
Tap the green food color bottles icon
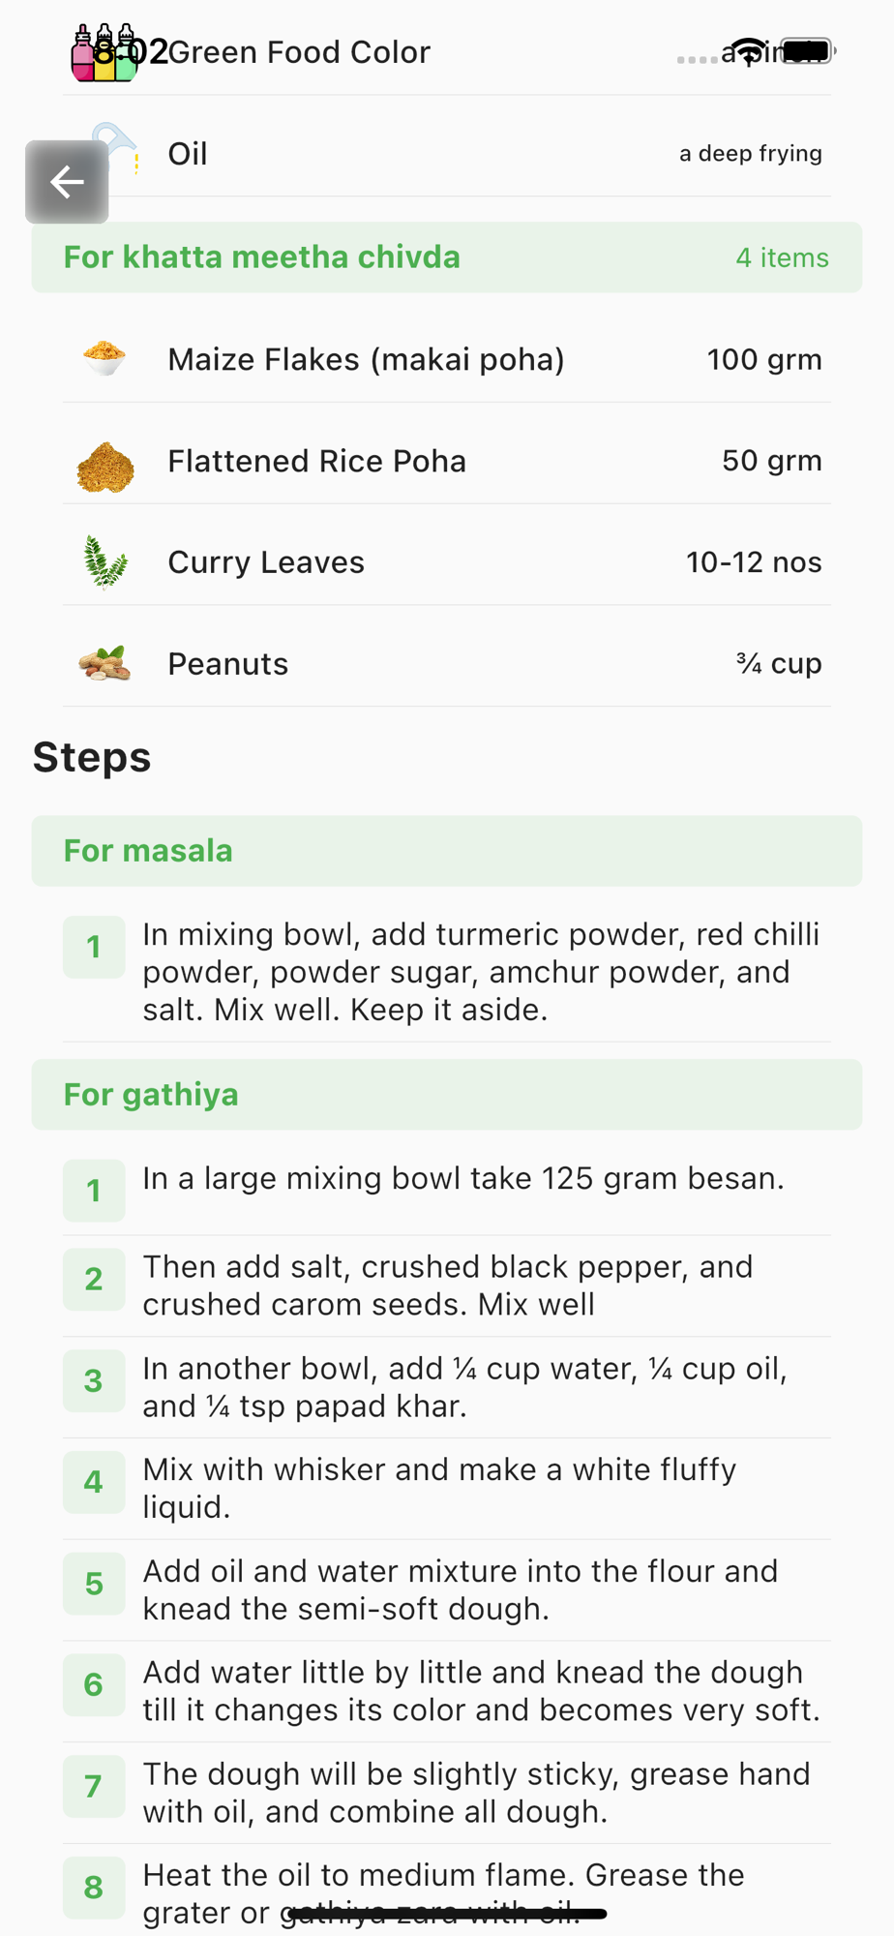(104, 52)
